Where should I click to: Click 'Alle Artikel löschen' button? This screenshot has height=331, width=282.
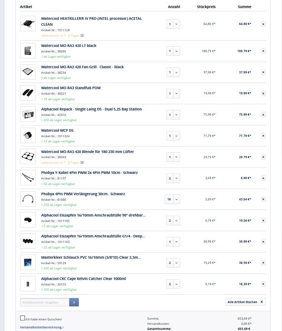point(245,302)
